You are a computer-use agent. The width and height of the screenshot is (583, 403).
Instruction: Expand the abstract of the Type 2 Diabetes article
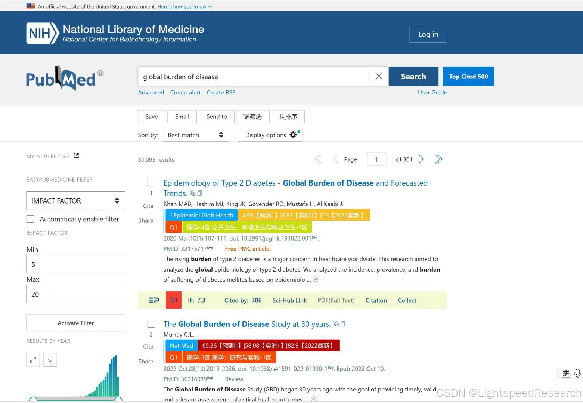pyautogui.click(x=315, y=279)
